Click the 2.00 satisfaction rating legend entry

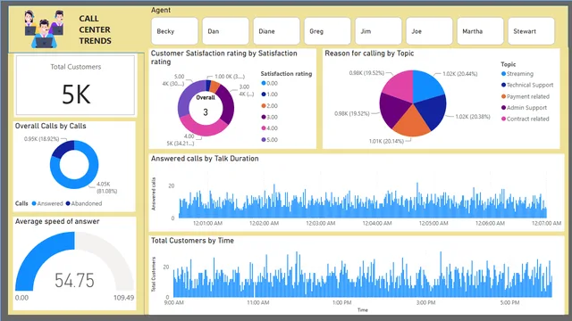(x=270, y=106)
